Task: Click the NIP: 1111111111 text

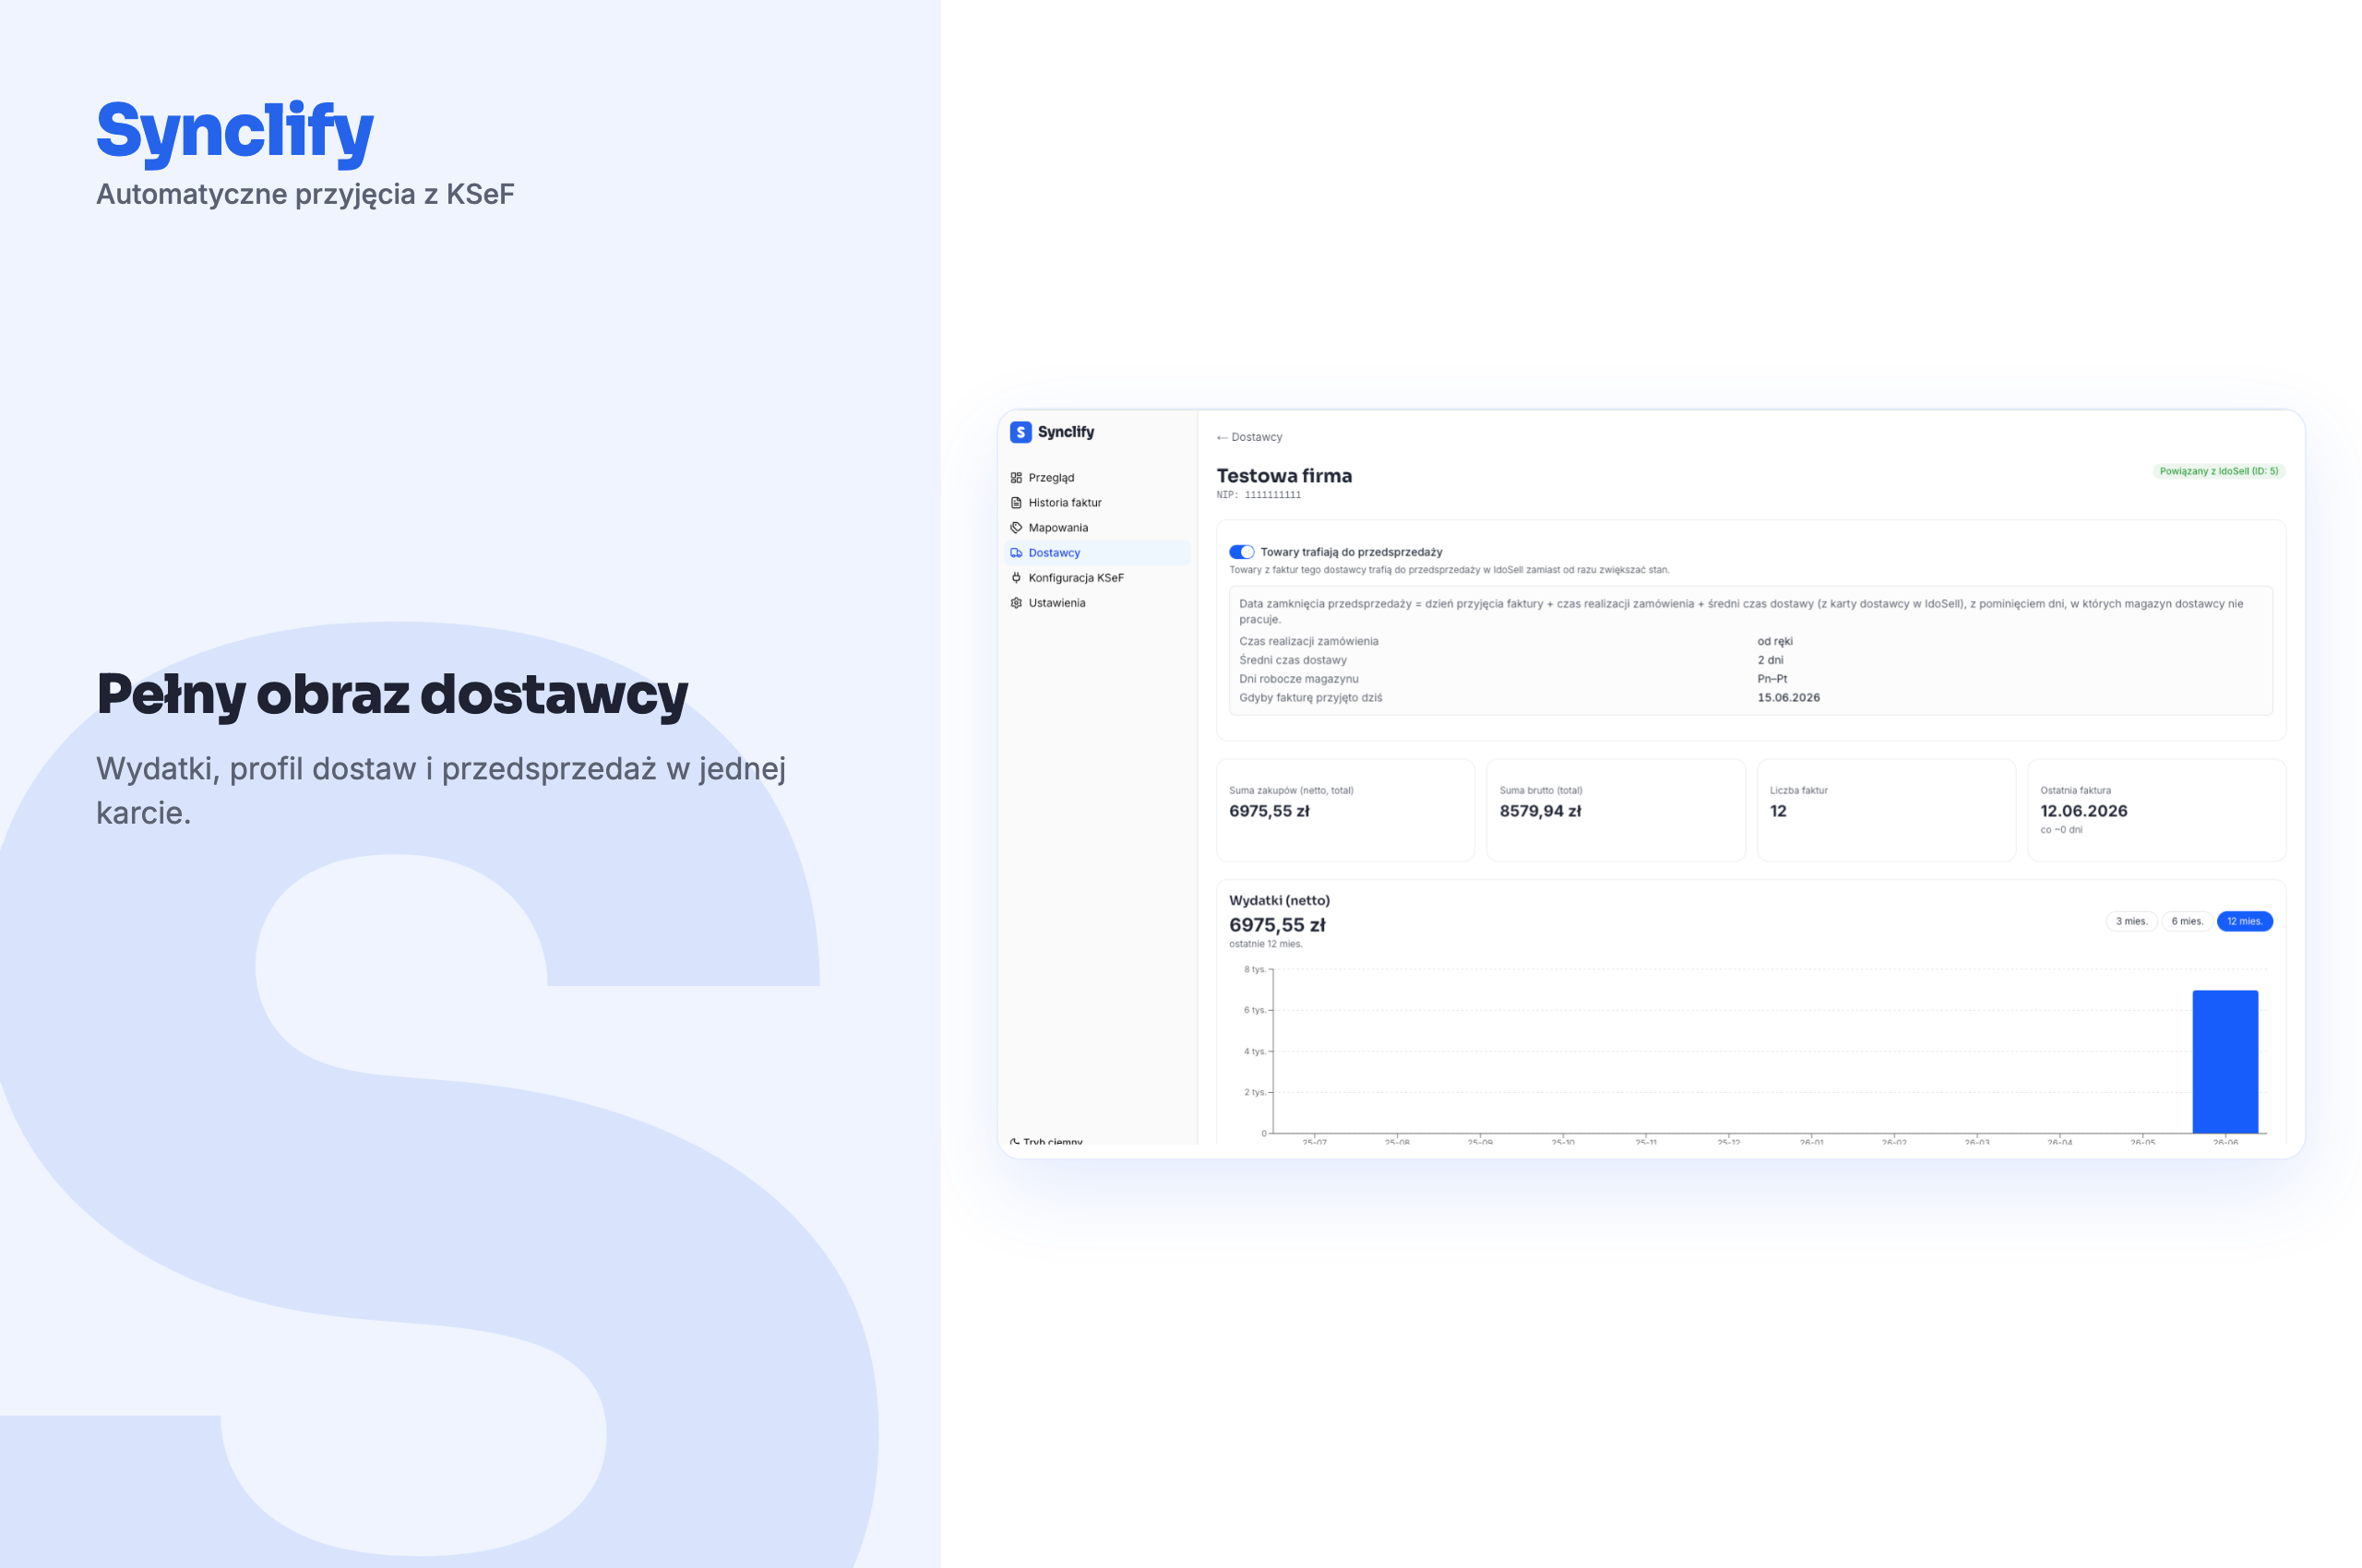Action: [1259, 495]
